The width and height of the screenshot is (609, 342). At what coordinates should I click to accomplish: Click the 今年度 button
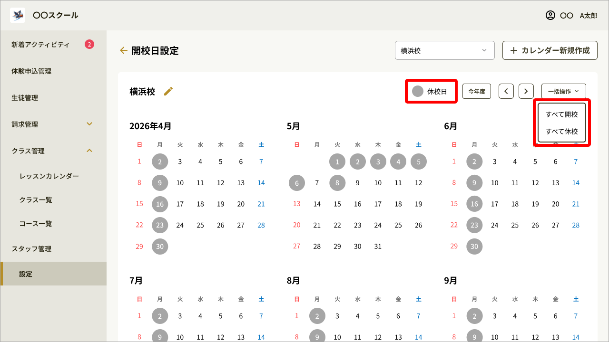(476, 91)
